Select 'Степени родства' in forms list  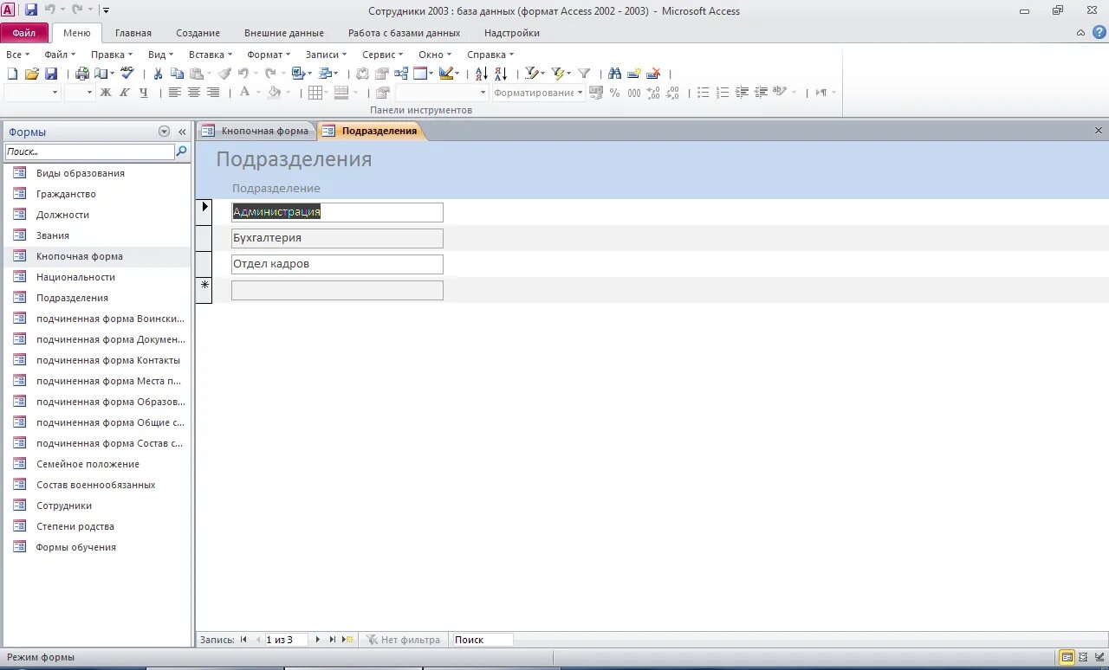96,526
